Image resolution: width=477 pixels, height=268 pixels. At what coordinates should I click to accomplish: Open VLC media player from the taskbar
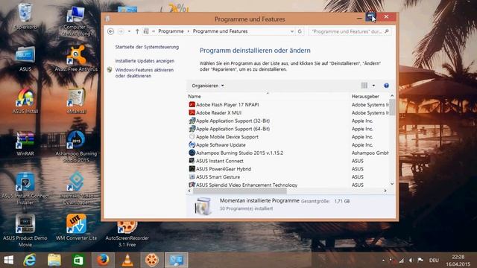click(127, 260)
